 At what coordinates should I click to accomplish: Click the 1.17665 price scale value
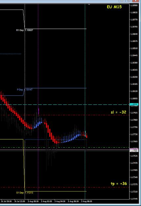[x=134, y=141]
